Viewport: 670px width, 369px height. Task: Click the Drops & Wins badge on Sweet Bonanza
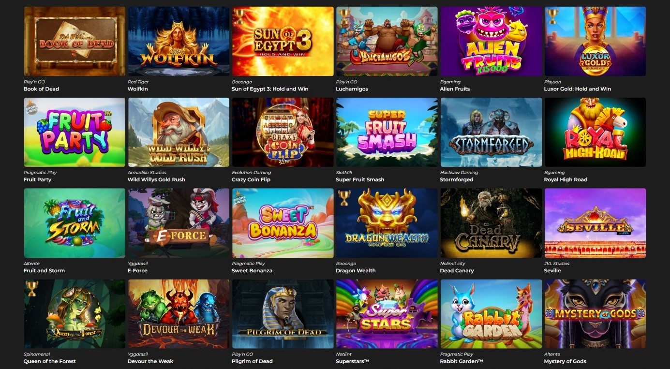(x=240, y=199)
